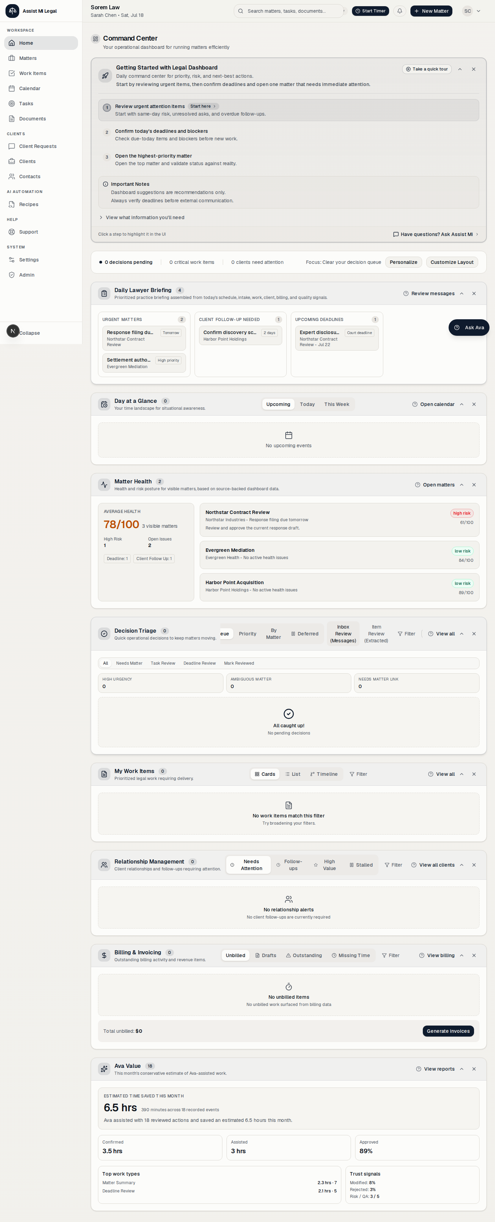Open Matters in the sidebar
495x1222 pixels.
[41, 58]
